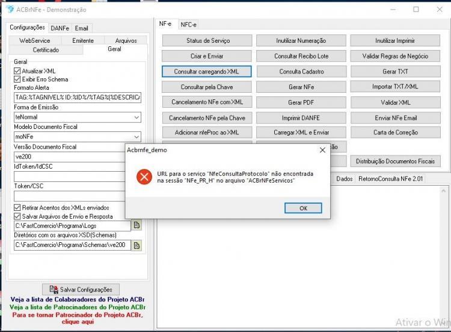Click OK in the error dialog
This screenshot has width=451, height=332.
(303, 208)
